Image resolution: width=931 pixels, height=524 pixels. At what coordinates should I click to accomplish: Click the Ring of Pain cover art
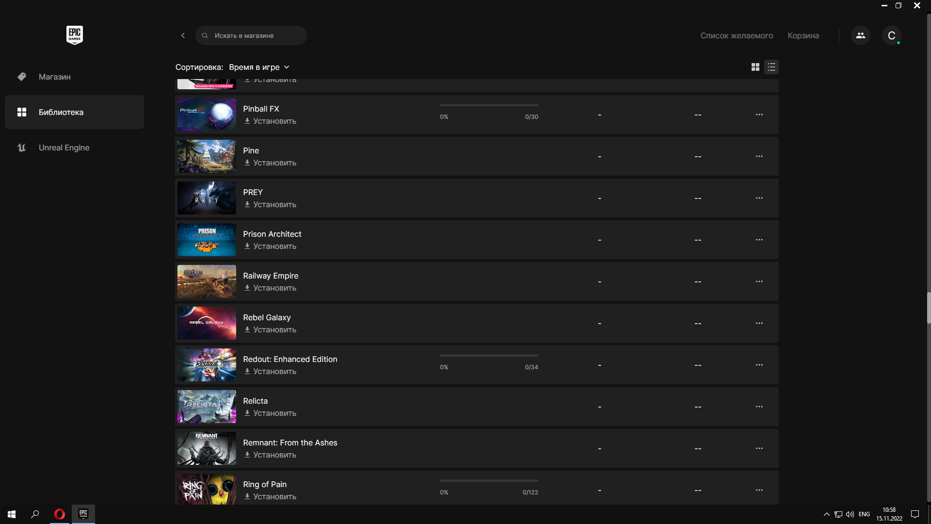[x=207, y=489]
